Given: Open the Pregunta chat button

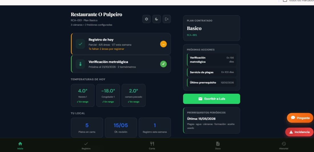Looking at the screenshot, I should pos(300,118).
